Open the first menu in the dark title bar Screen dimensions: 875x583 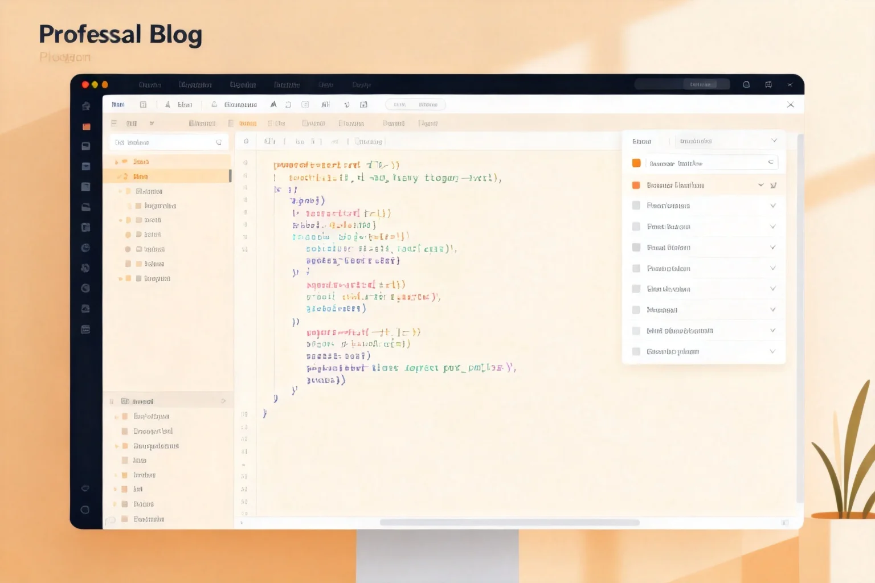pyautogui.click(x=150, y=85)
